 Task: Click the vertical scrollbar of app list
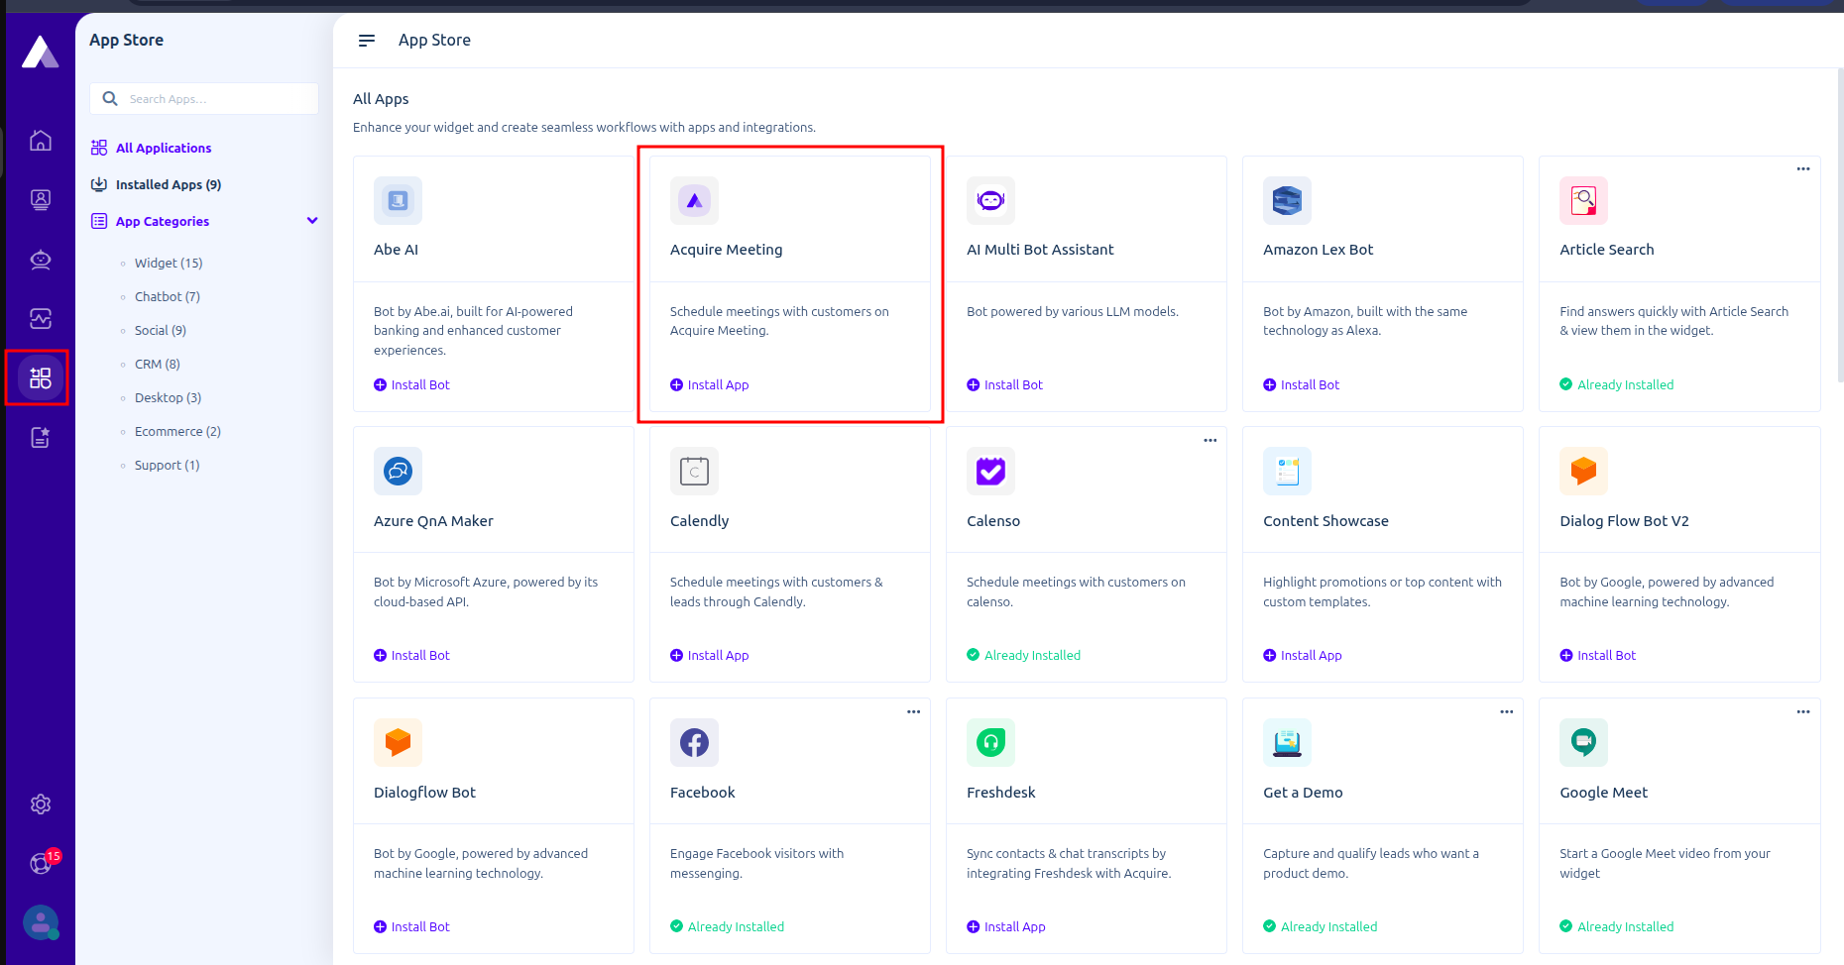1840,226
